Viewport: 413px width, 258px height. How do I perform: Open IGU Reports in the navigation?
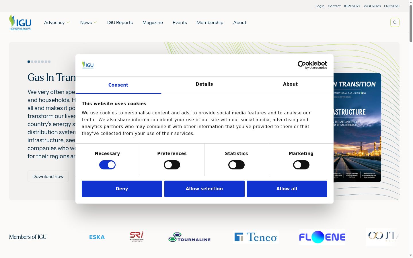tap(120, 23)
